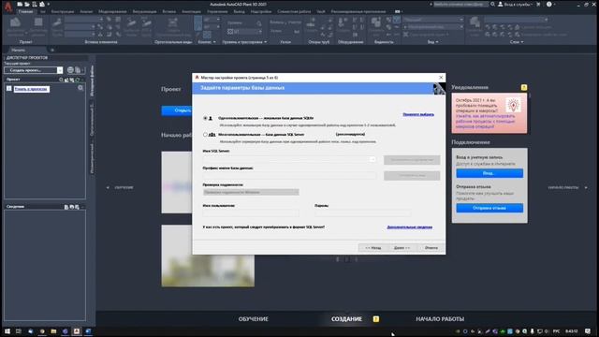
Task: Click the large Ортогональные виды panel button
Action: pos(173,27)
